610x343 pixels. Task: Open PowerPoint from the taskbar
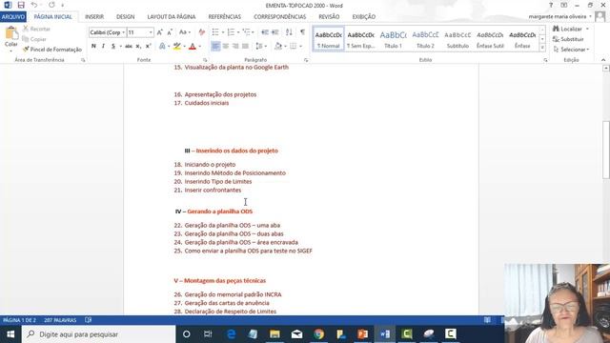(362, 334)
